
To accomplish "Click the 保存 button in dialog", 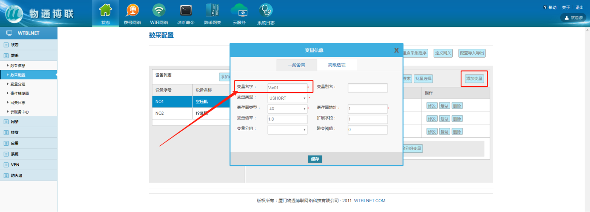I will point(315,159).
